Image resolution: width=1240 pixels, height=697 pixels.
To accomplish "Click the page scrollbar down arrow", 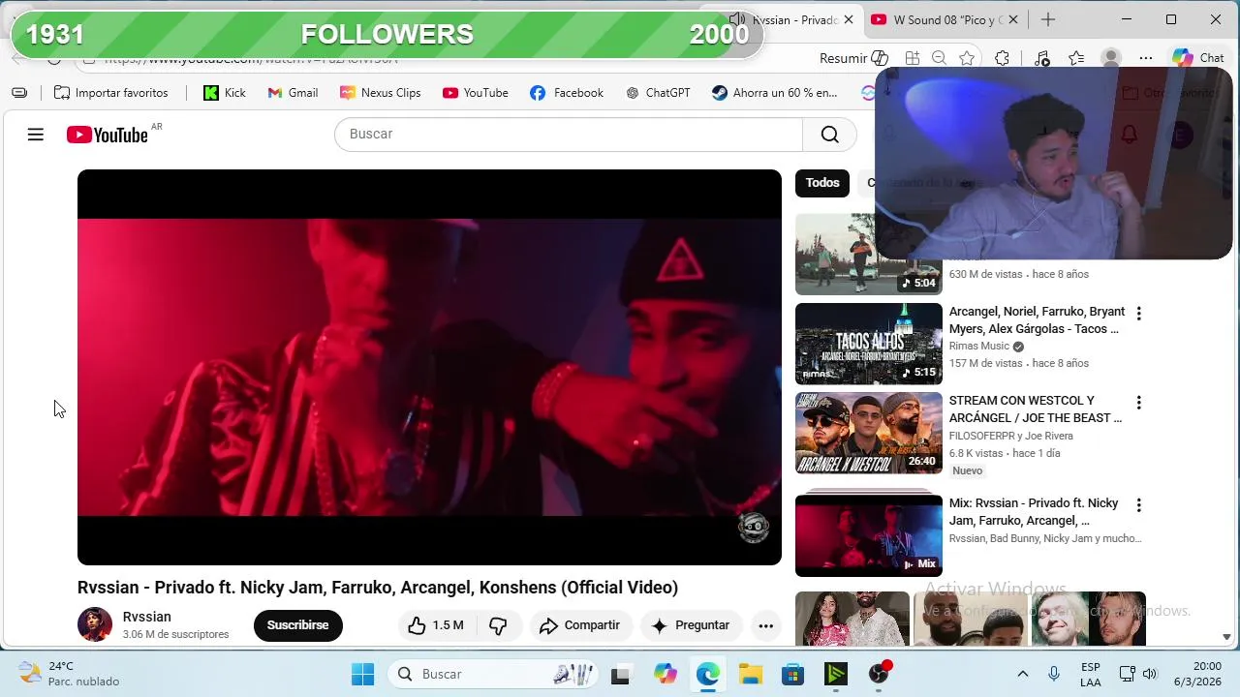I will pos(1227,637).
